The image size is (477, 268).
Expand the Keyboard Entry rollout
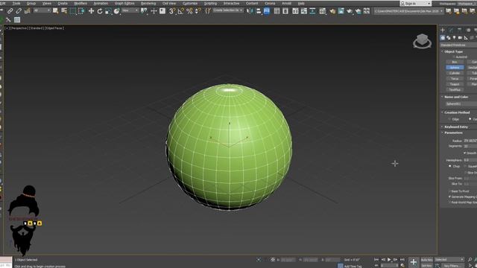(x=456, y=127)
